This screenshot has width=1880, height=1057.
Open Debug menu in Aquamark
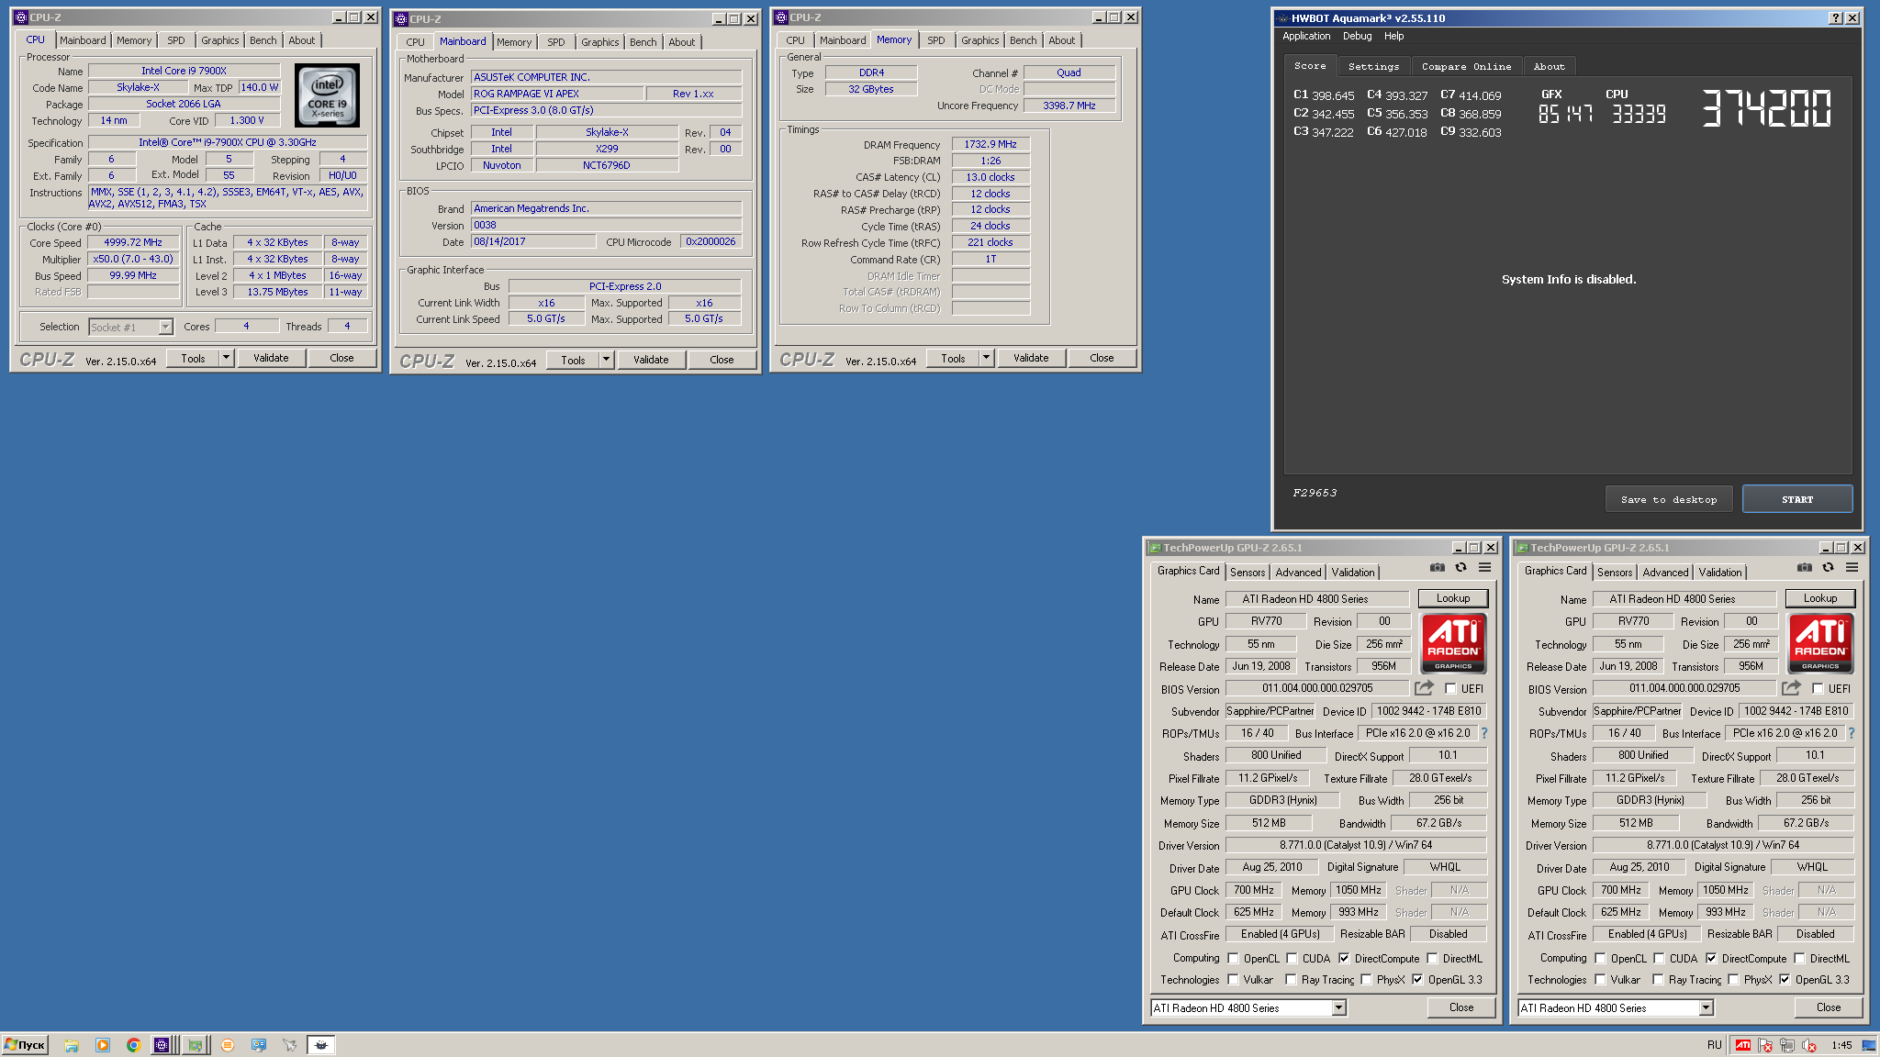coord(1357,36)
